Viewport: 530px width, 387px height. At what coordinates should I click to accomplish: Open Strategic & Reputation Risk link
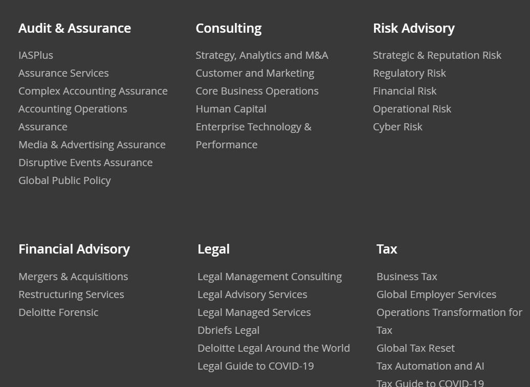[x=437, y=55]
